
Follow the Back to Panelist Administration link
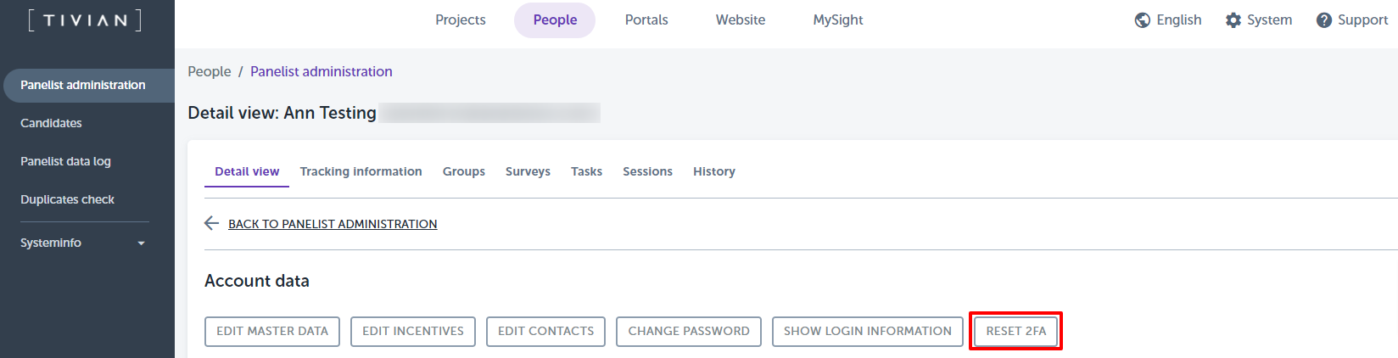coord(333,224)
